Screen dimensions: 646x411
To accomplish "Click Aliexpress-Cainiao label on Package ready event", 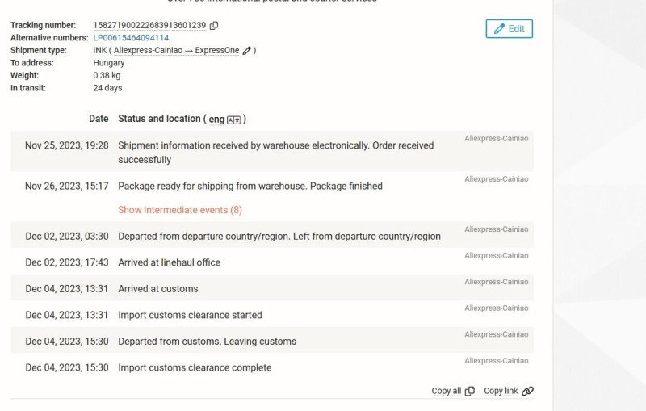I will pyautogui.click(x=497, y=178).
